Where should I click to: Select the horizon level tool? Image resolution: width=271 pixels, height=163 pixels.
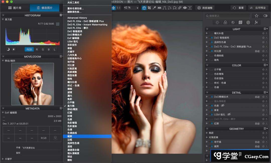pos(160,8)
